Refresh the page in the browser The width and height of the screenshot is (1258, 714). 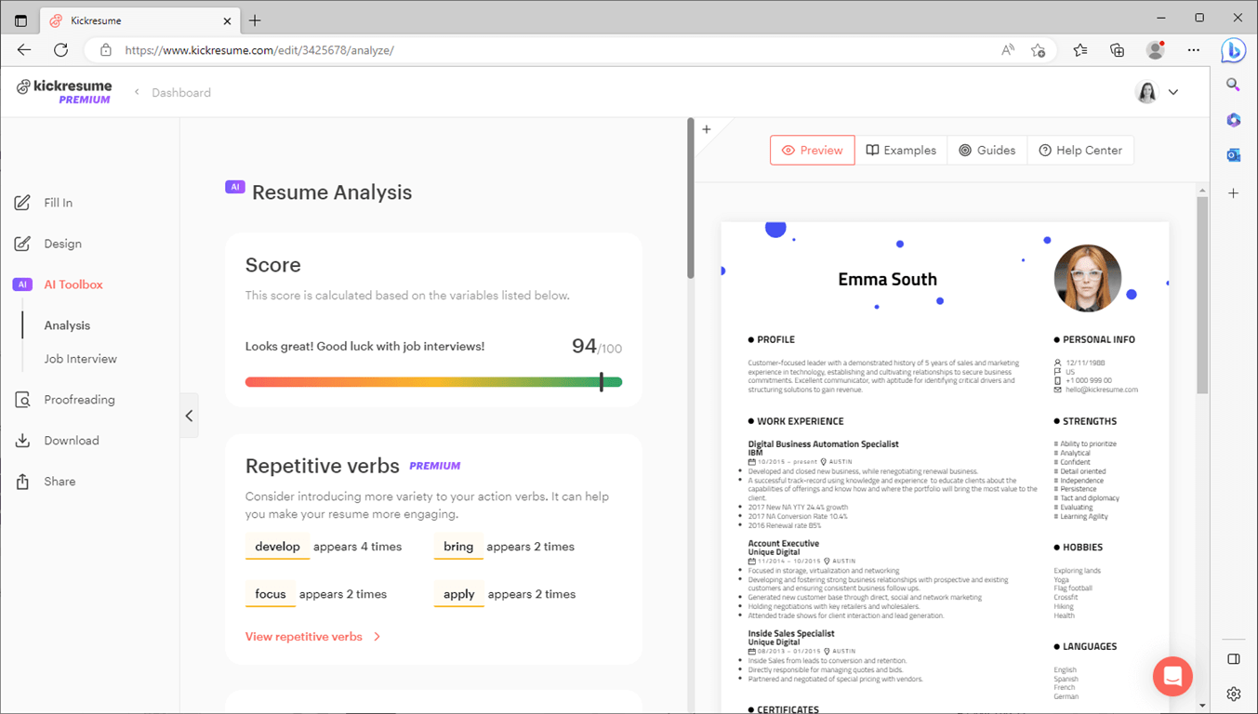(60, 50)
